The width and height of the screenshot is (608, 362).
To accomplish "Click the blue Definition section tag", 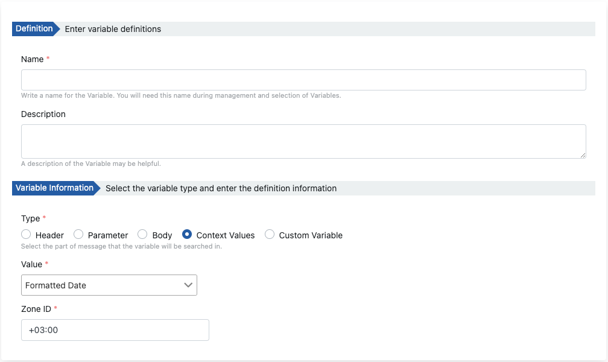I will [x=34, y=29].
